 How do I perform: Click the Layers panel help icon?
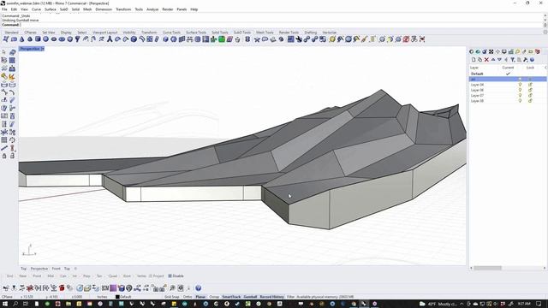coord(533,60)
